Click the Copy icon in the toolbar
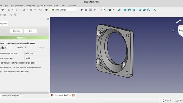This screenshot has height=103, width=183. tap(13, 10)
